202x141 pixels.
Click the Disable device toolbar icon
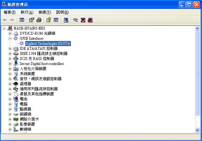90,20
